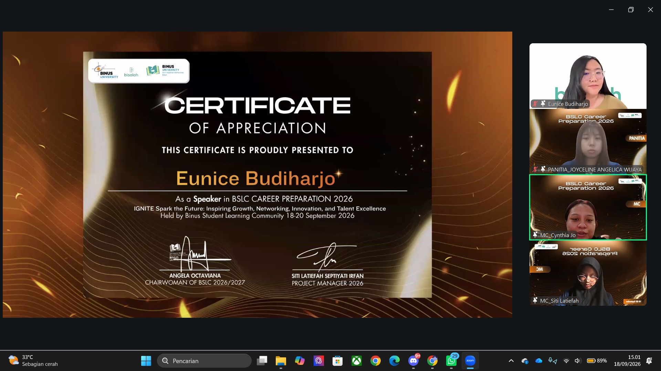Click "THIS CERTIFICATE IS PROUDLY PRESENTED TO" line
The width and height of the screenshot is (661, 371).
coord(258,150)
